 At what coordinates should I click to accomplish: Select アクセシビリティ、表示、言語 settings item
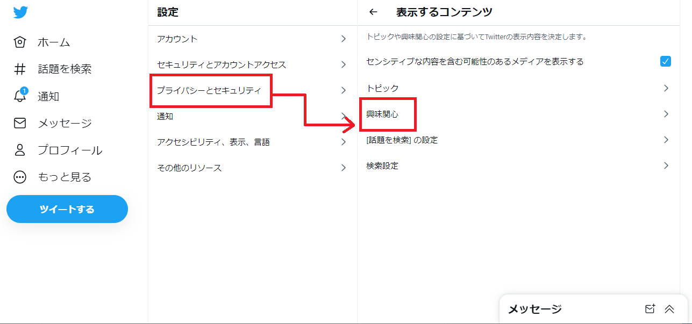pos(253,142)
